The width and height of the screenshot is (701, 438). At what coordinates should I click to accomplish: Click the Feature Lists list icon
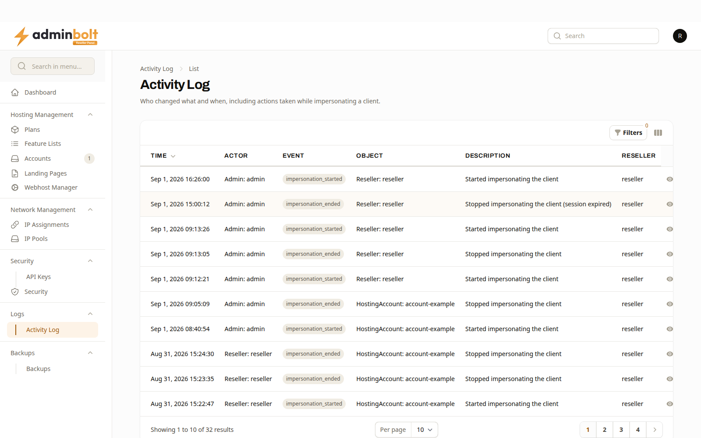pyautogui.click(x=15, y=144)
